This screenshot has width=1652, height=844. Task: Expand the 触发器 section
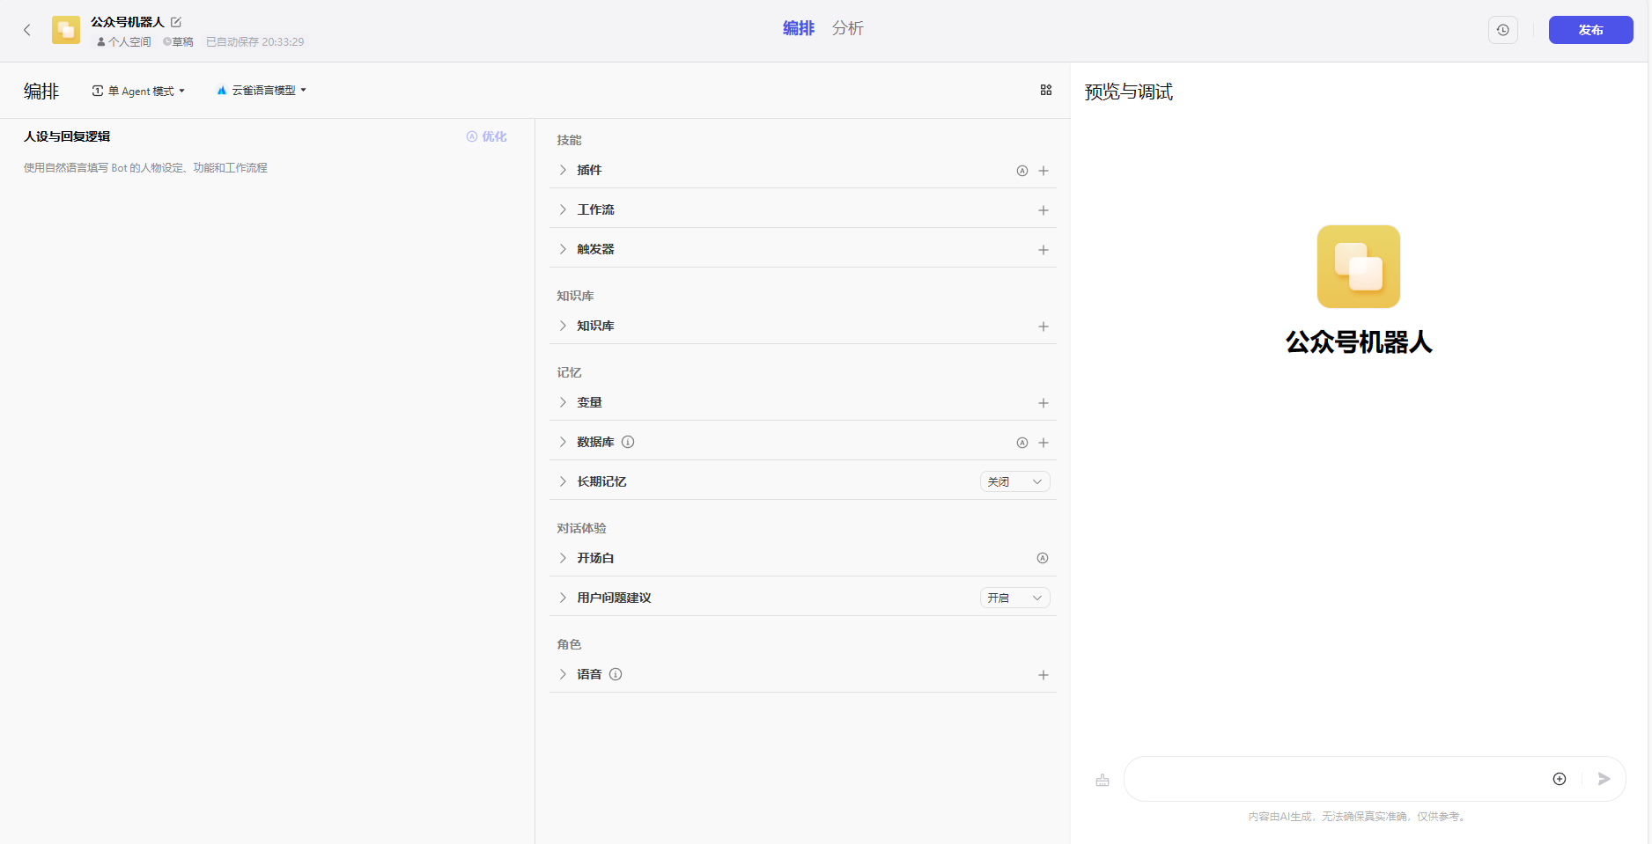[x=563, y=249]
